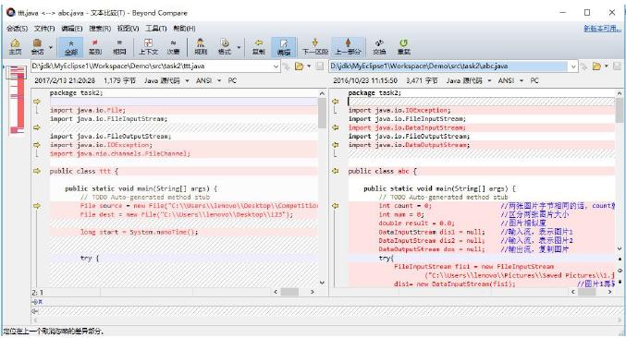Open the 文件(F) menu
Screen dimensions: 626x338
tap(44, 29)
